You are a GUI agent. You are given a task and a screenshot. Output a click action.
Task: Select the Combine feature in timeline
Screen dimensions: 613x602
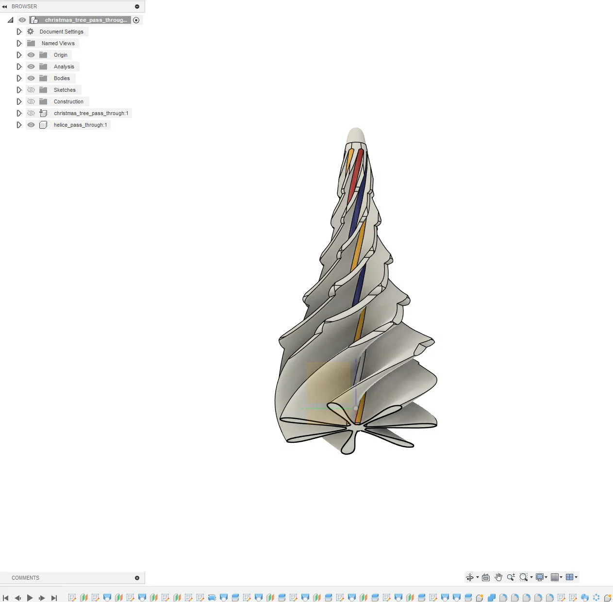492,598
